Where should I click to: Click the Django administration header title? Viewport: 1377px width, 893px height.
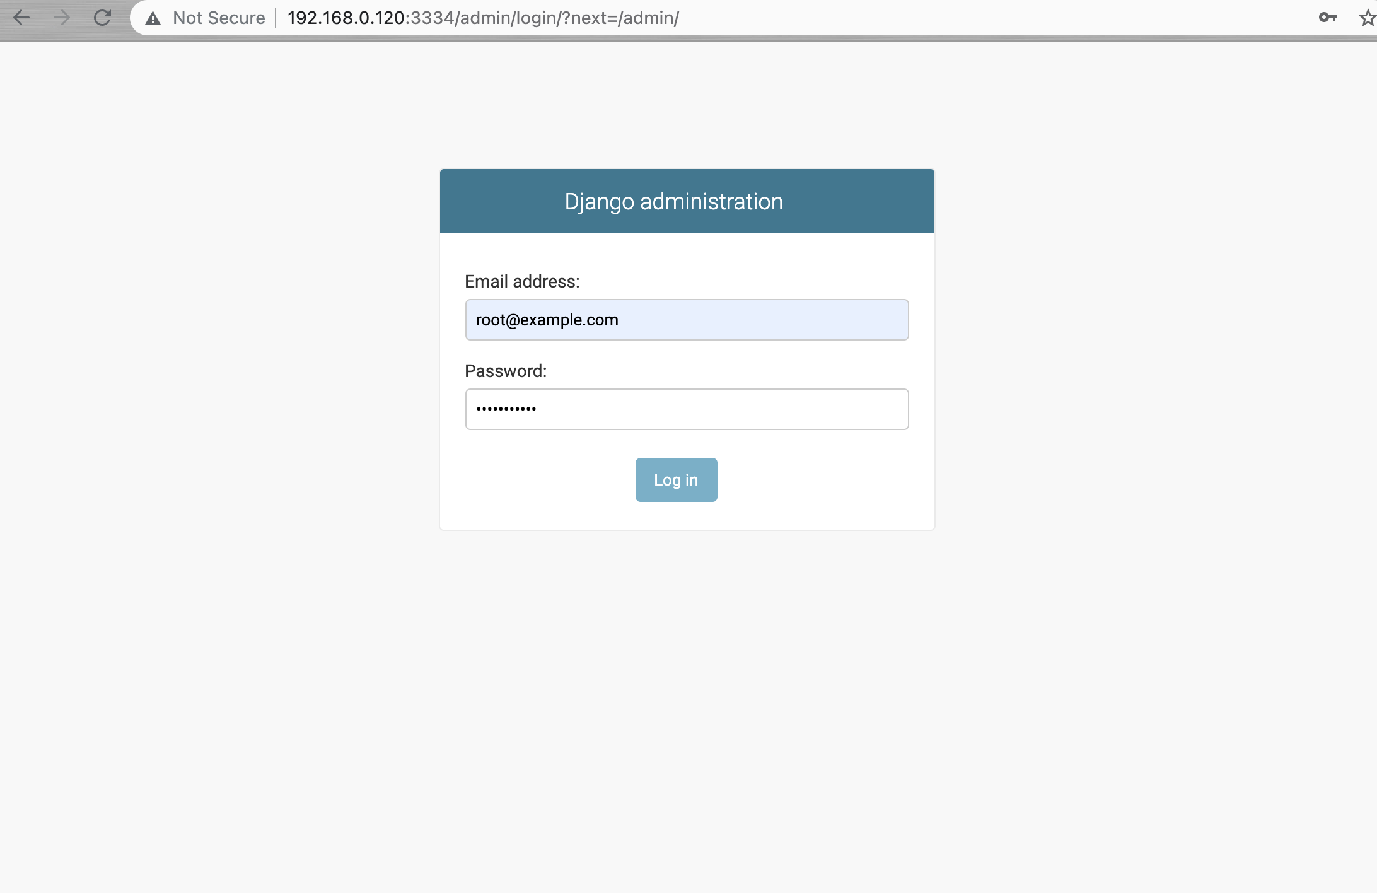pyautogui.click(x=673, y=202)
